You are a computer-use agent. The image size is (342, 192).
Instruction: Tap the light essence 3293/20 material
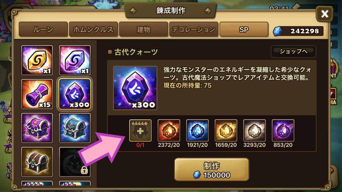[254, 131]
